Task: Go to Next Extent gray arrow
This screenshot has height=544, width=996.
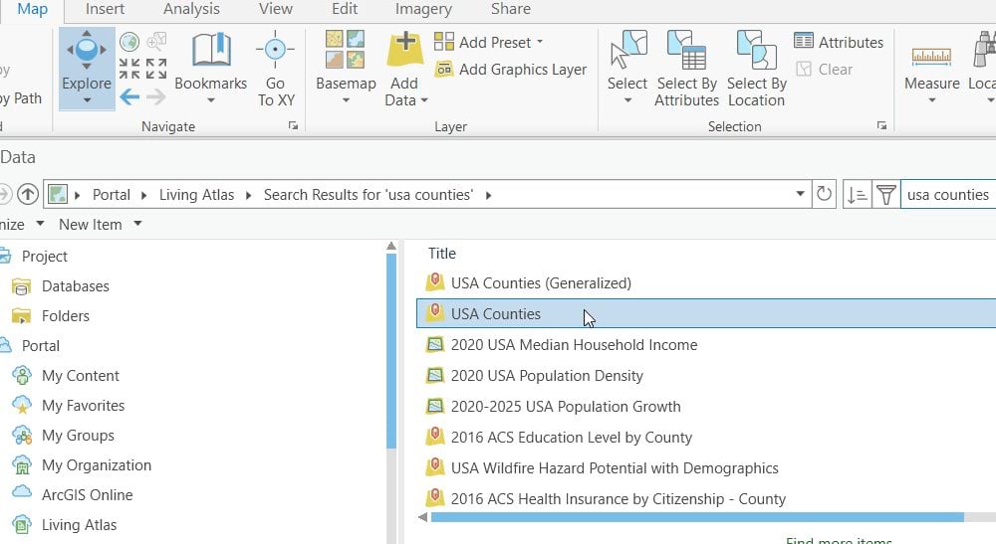Action: pyautogui.click(x=156, y=97)
